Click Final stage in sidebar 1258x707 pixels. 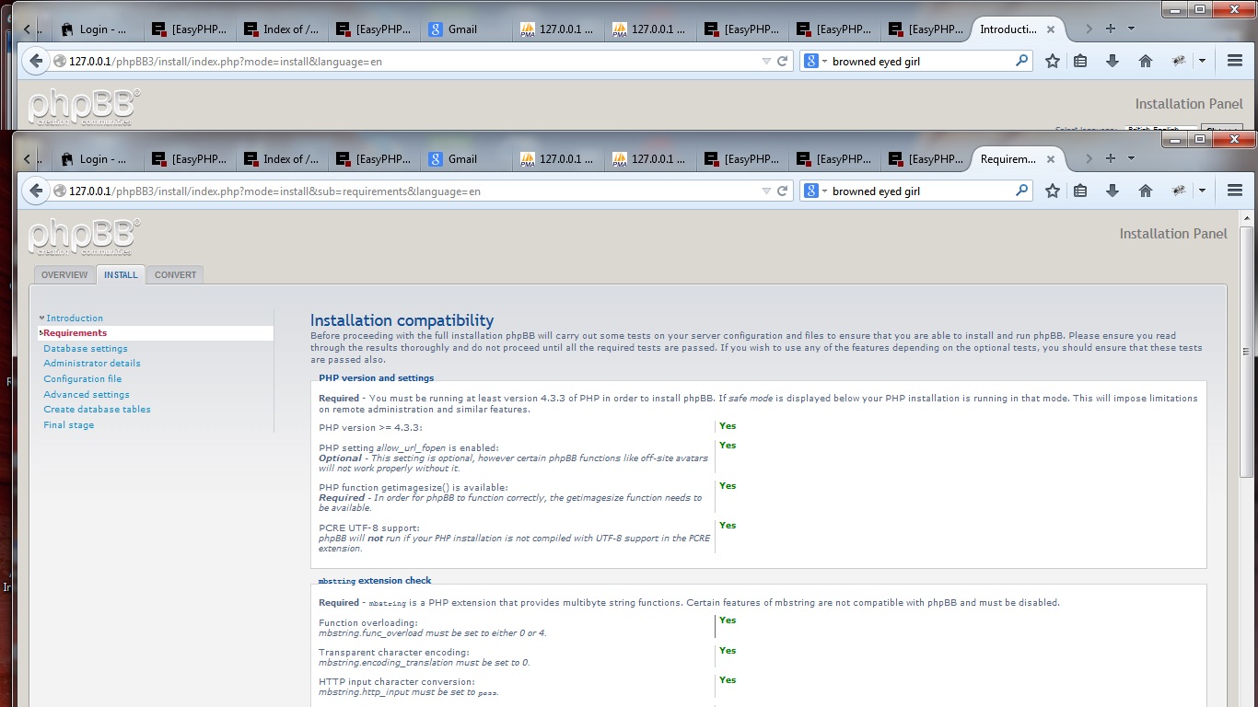click(68, 425)
